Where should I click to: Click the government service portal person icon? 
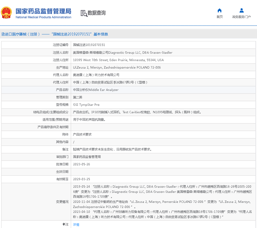[241, 11]
